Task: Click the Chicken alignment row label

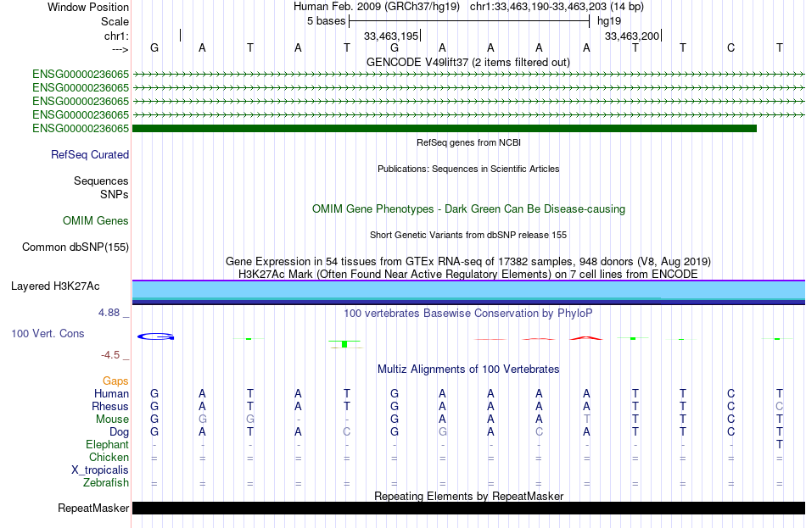Action: point(109,458)
